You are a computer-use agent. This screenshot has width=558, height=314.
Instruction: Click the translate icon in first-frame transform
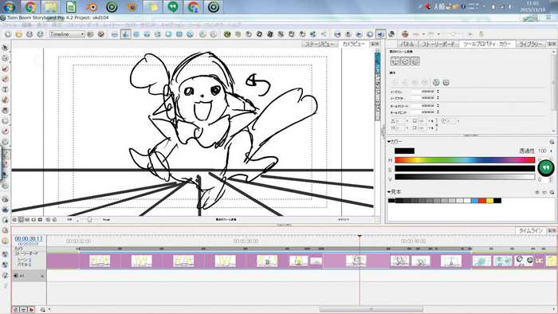click(395, 61)
